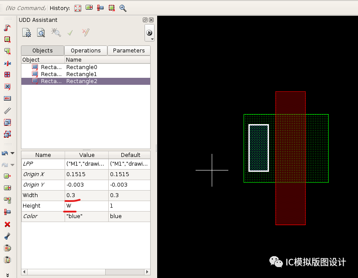Open the undo history dropdown arrow
The height and width of the screenshot is (278, 358).
(12, 153)
